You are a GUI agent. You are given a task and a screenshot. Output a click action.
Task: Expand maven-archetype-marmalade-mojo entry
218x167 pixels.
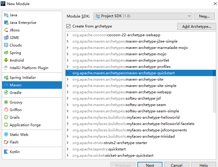[x=68, y=48]
